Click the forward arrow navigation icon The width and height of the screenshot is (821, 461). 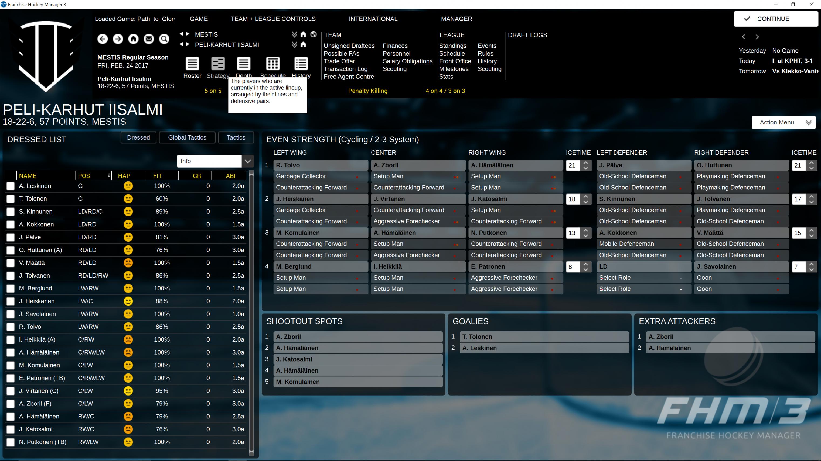[118, 39]
